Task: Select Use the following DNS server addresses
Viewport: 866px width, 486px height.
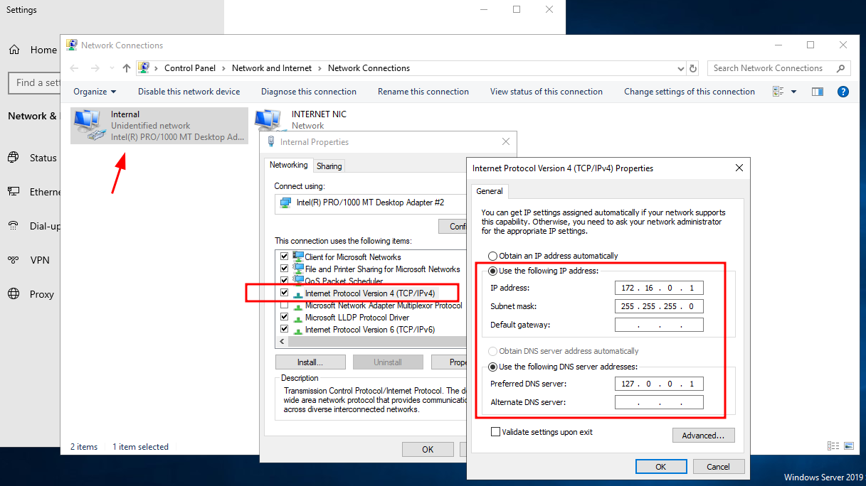Action: click(492, 367)
